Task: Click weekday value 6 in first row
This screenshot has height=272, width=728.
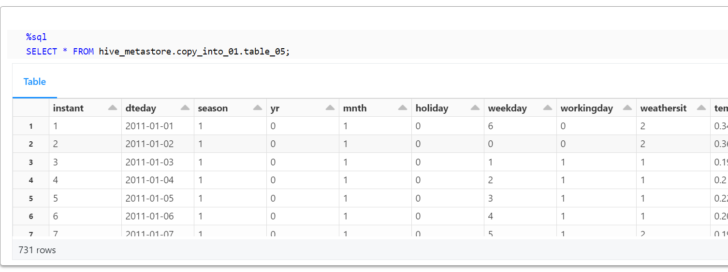Action: [491, 126]
